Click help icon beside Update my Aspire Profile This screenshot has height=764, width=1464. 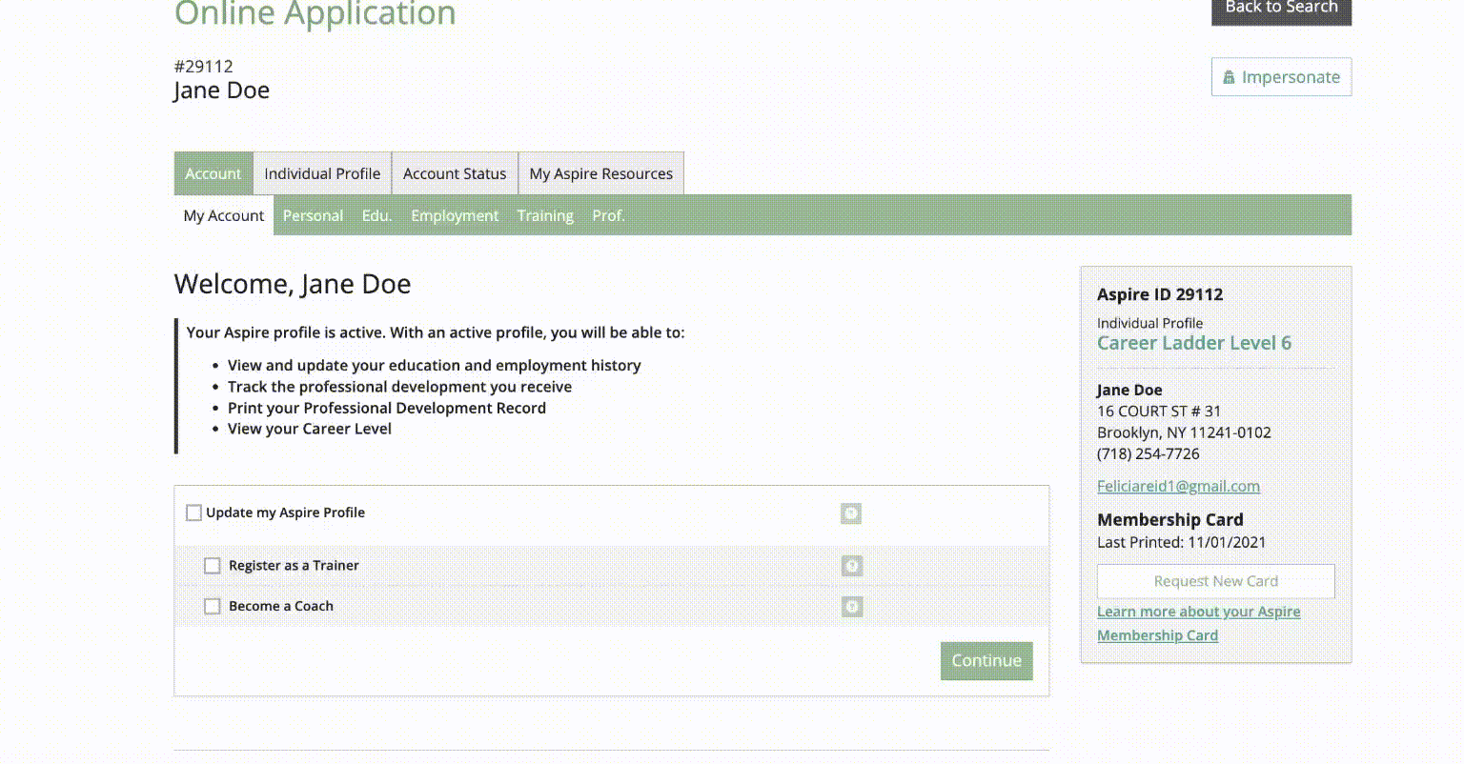[851, 513]
